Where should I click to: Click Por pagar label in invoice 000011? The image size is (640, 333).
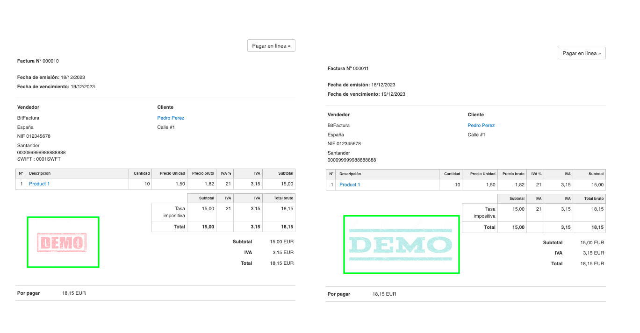[x=339, y=294]
